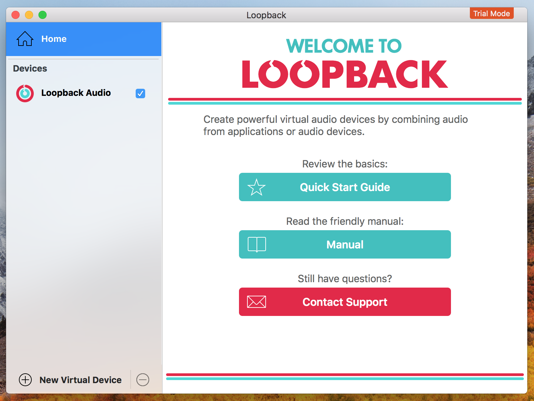Click the Contact Support button
Image resolution: width=534 pixels, height=401 pixels.
345,302
